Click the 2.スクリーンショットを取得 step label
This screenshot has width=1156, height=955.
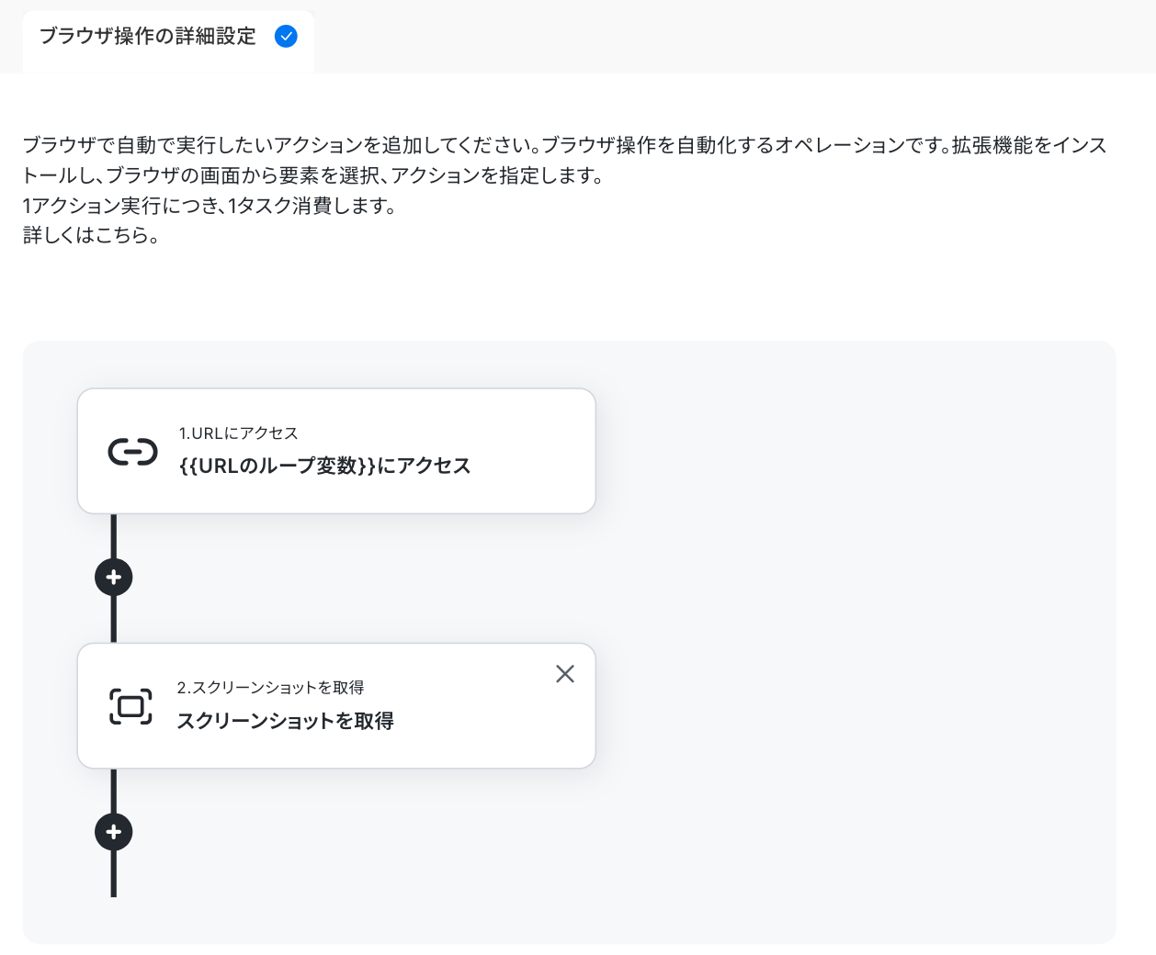270,688
